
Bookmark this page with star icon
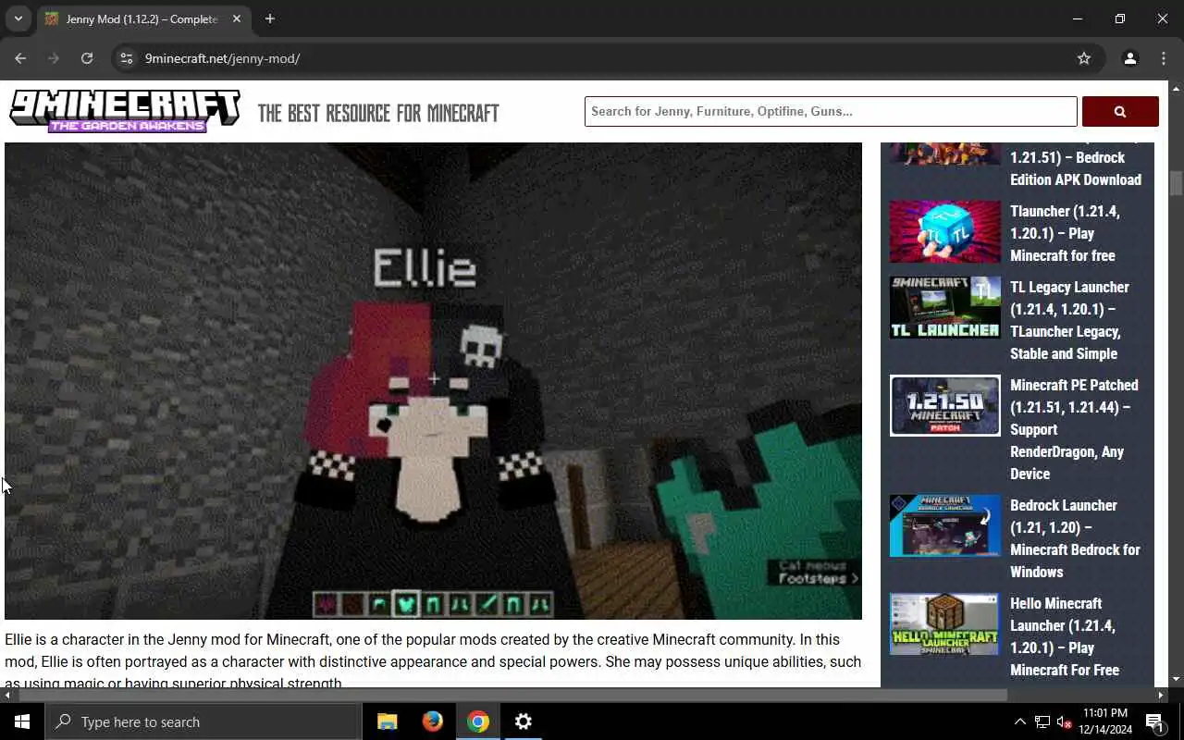point(1084,58)
